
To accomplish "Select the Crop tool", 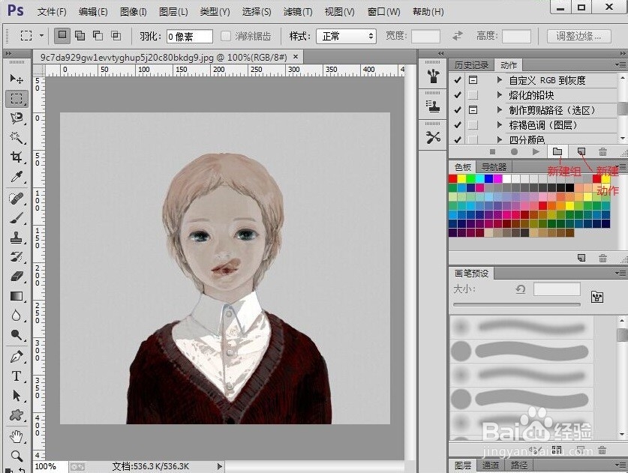I will [x=17, y=157].
